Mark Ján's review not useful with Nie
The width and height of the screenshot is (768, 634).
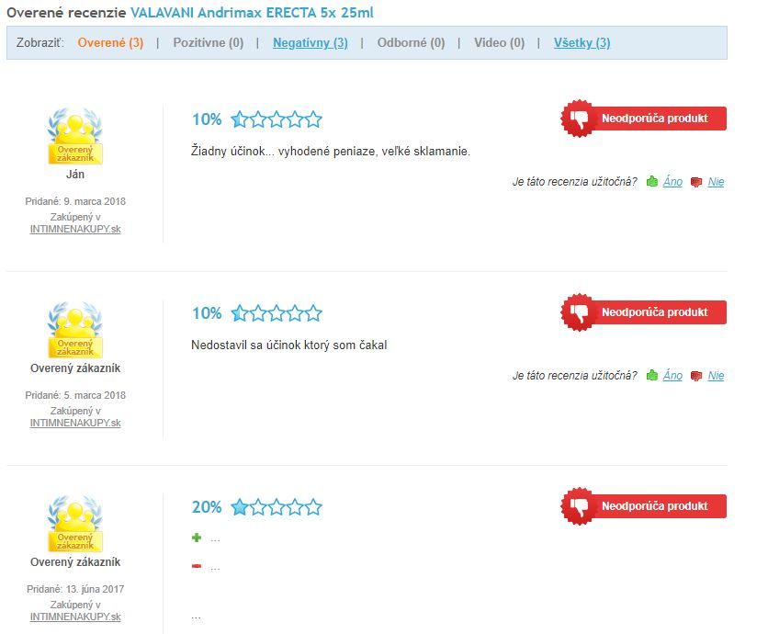[716, 182]
